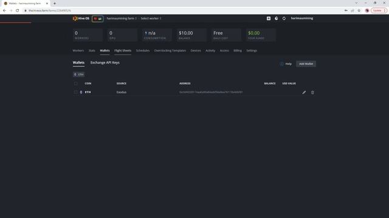The height and width of the screenshot is (218, 389).
Task: Click the Source column header
Action: point(122,84)
